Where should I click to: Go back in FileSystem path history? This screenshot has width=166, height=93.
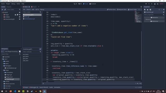point(2,51)
